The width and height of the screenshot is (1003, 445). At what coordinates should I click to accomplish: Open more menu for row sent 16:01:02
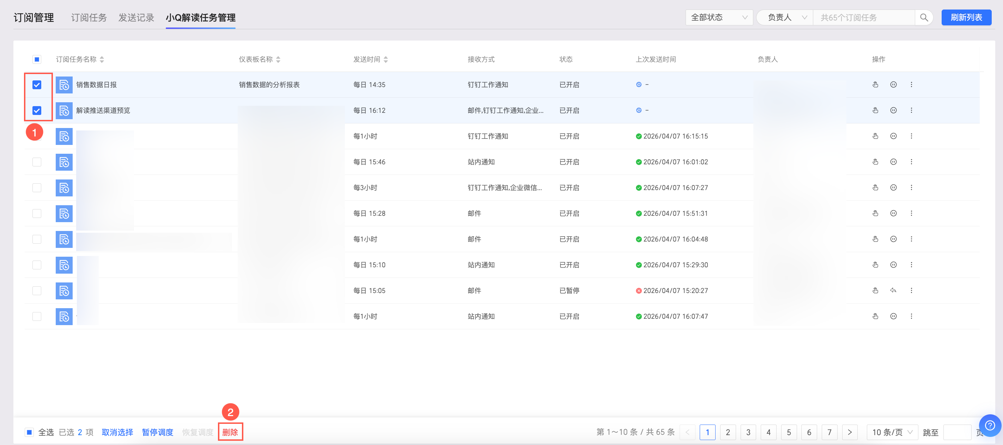point(911,161)
